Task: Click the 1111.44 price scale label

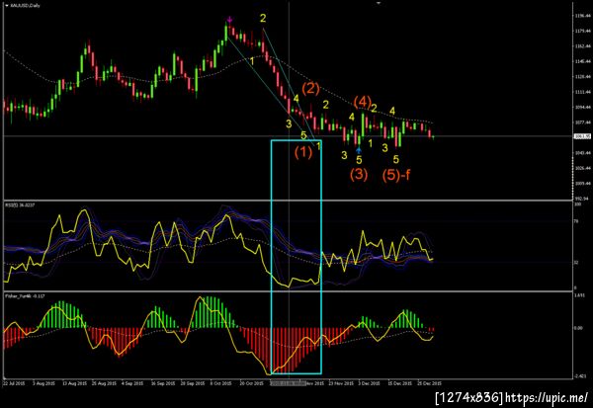Action: [582, 92]
